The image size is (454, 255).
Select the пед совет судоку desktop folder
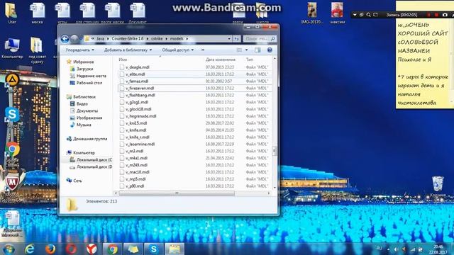(37, 50)
